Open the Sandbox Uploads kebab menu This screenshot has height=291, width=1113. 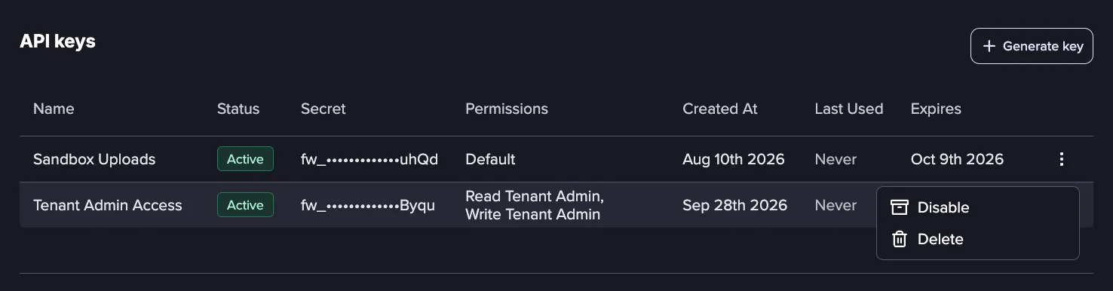pyautogui.click(x=1062, y=159)
